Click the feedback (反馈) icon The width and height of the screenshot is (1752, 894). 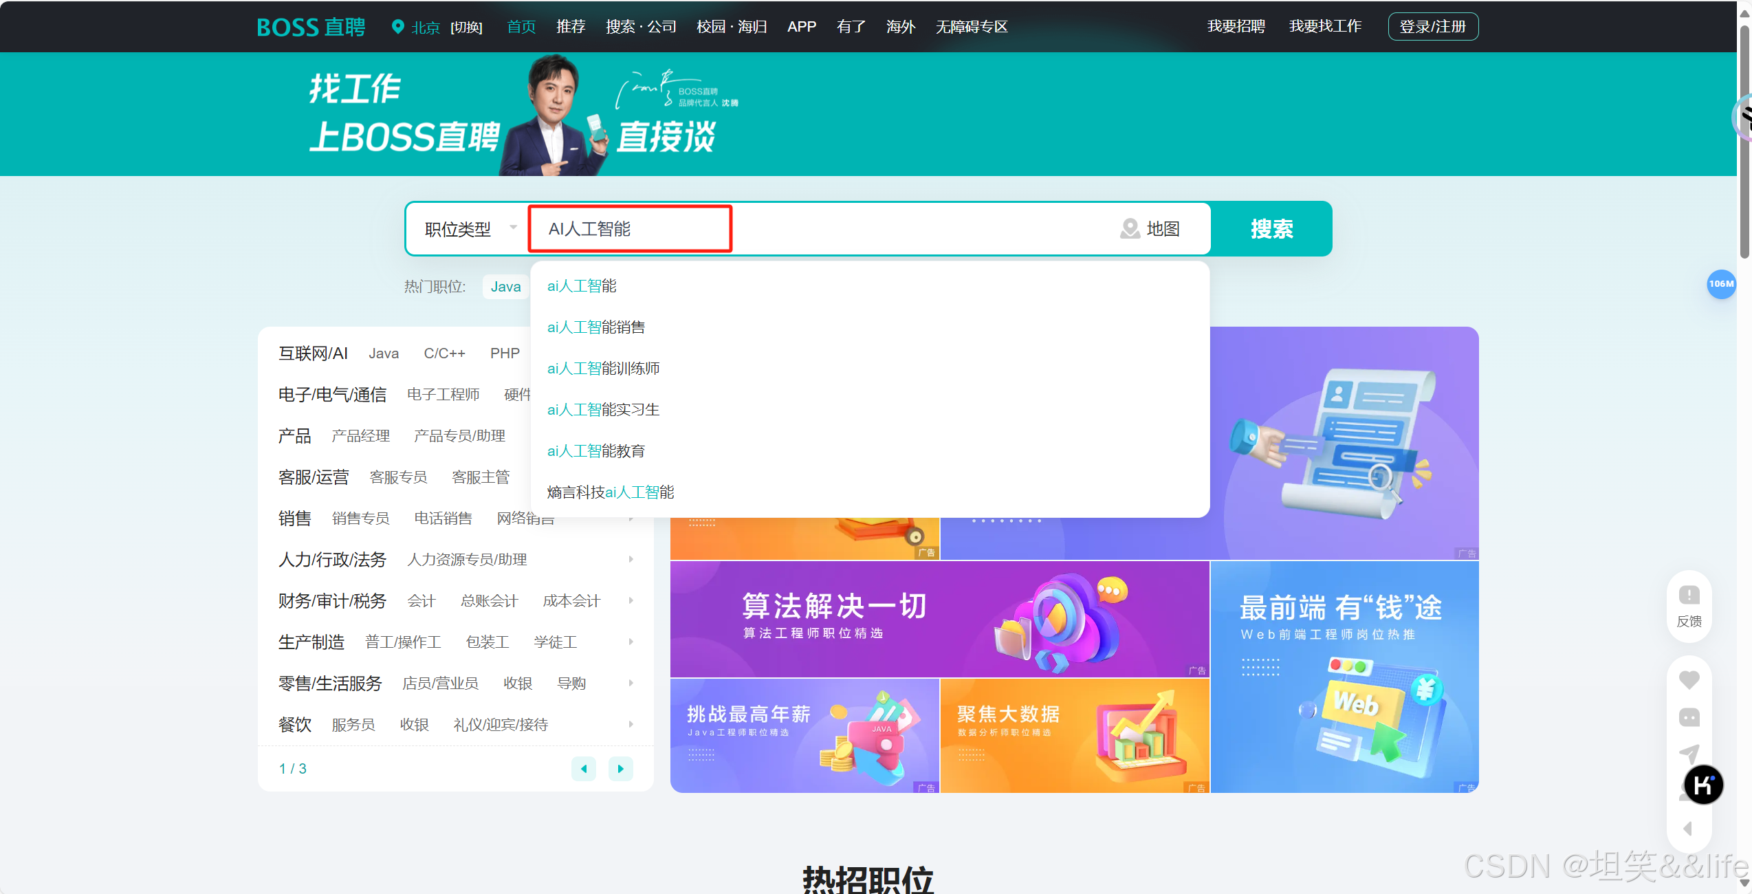pos(1689,596)
